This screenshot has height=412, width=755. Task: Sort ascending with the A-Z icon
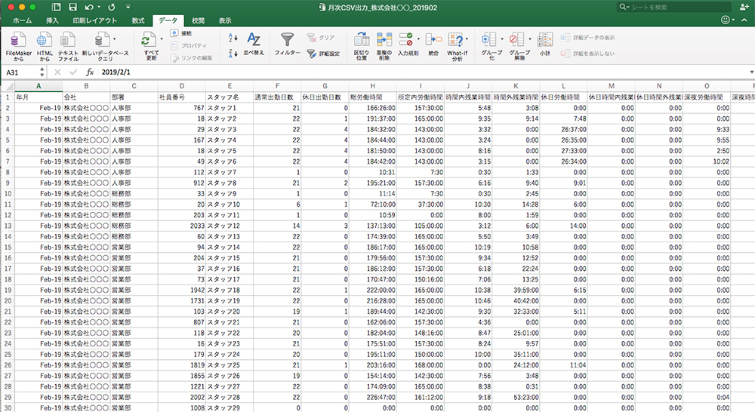(233, 37)
